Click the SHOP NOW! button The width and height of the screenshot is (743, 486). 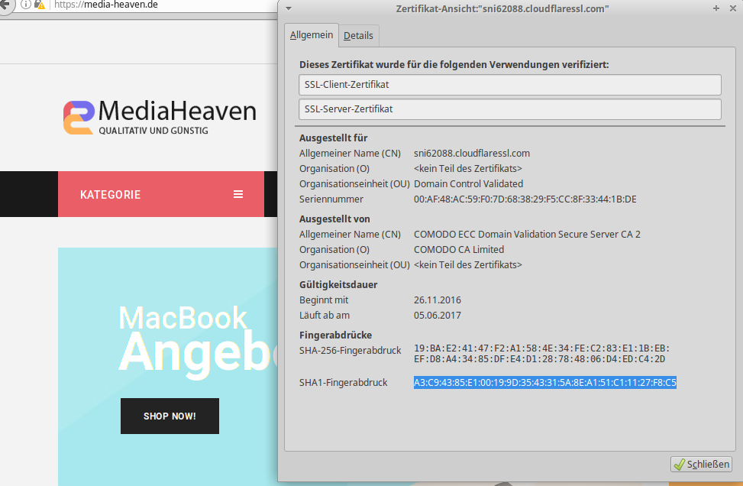(170, 416)
